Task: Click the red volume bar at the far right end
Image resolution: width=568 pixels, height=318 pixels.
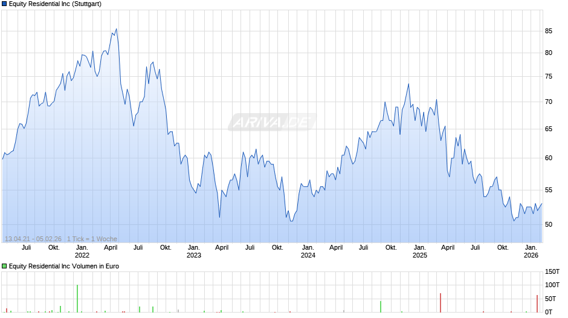Action: coord(537,304)
